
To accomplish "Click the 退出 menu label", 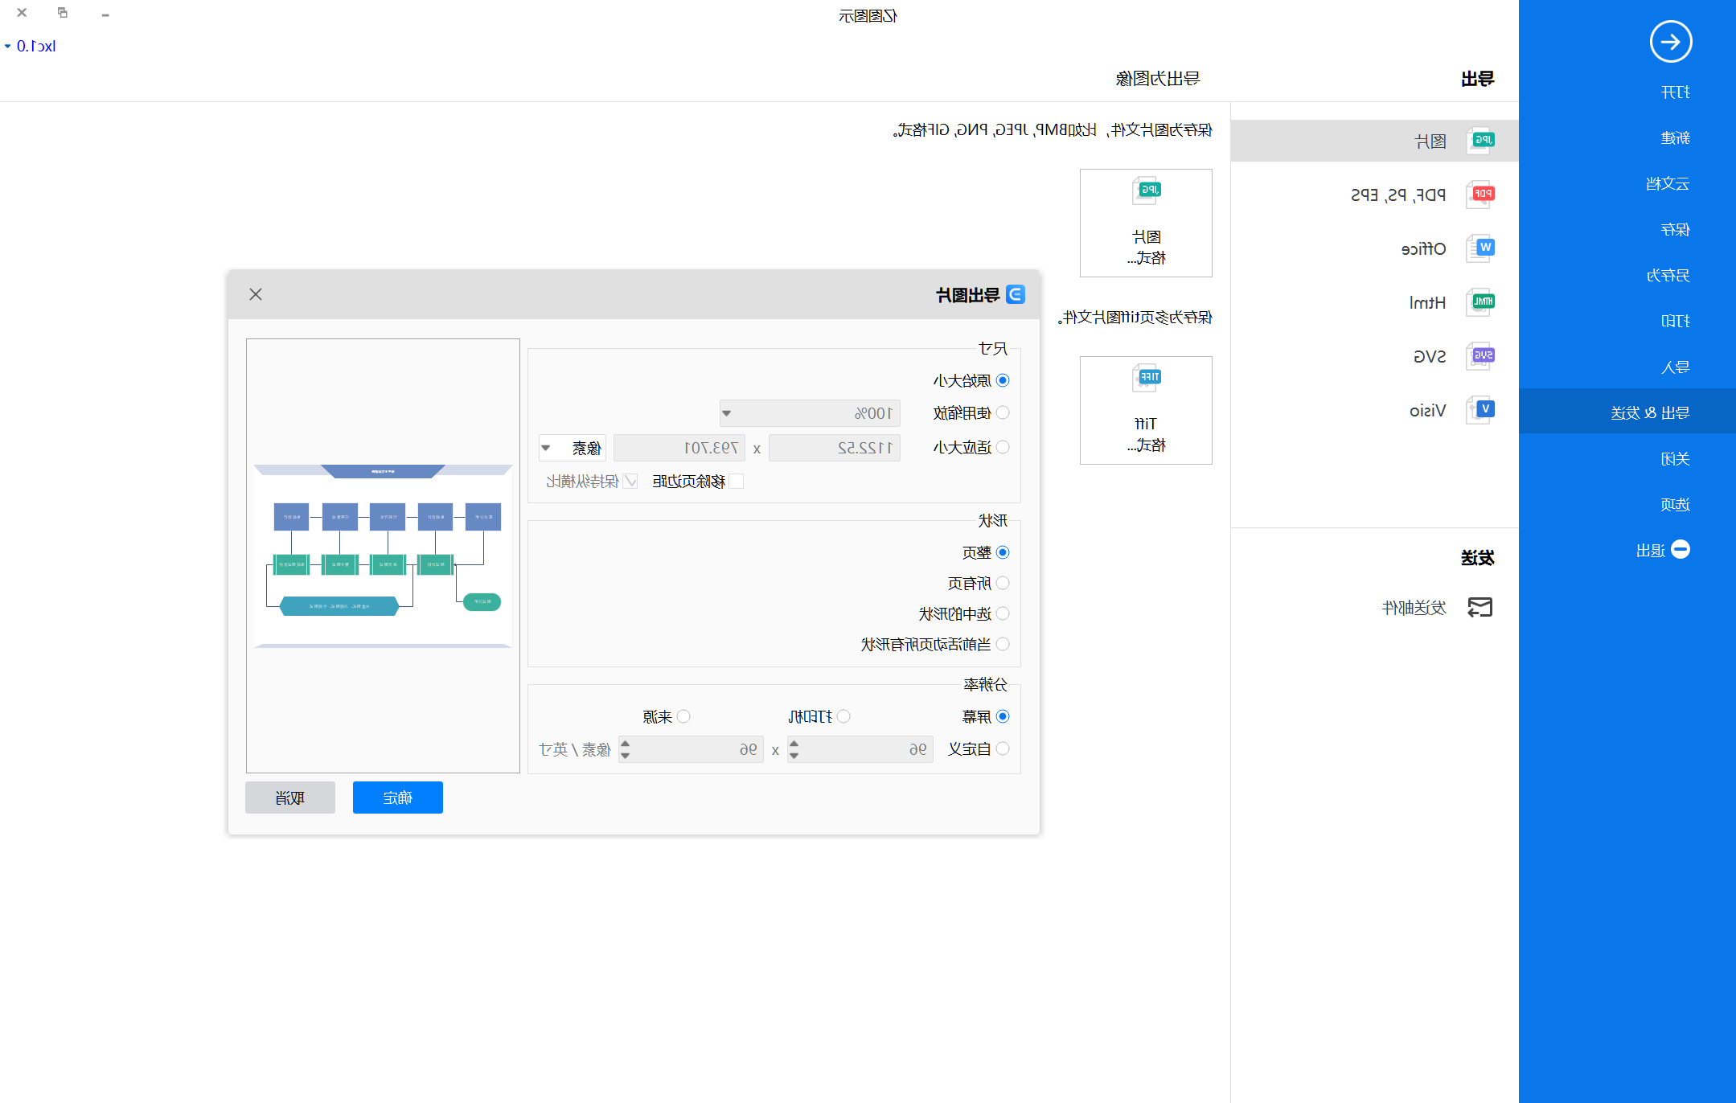I will point(1651,551).
